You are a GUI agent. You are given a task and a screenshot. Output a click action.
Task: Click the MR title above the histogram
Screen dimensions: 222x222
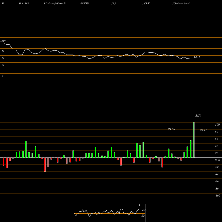198,115
